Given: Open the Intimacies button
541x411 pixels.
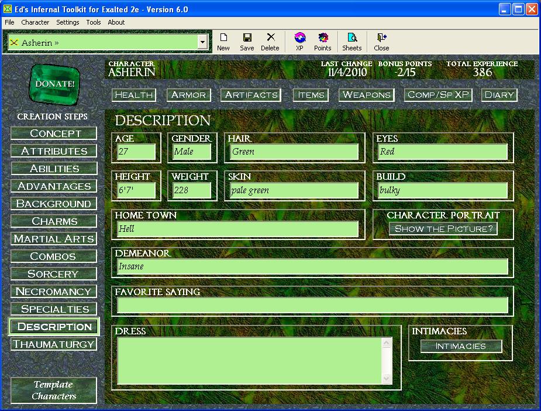Looking at the screenshot, I should coord(461,346).
